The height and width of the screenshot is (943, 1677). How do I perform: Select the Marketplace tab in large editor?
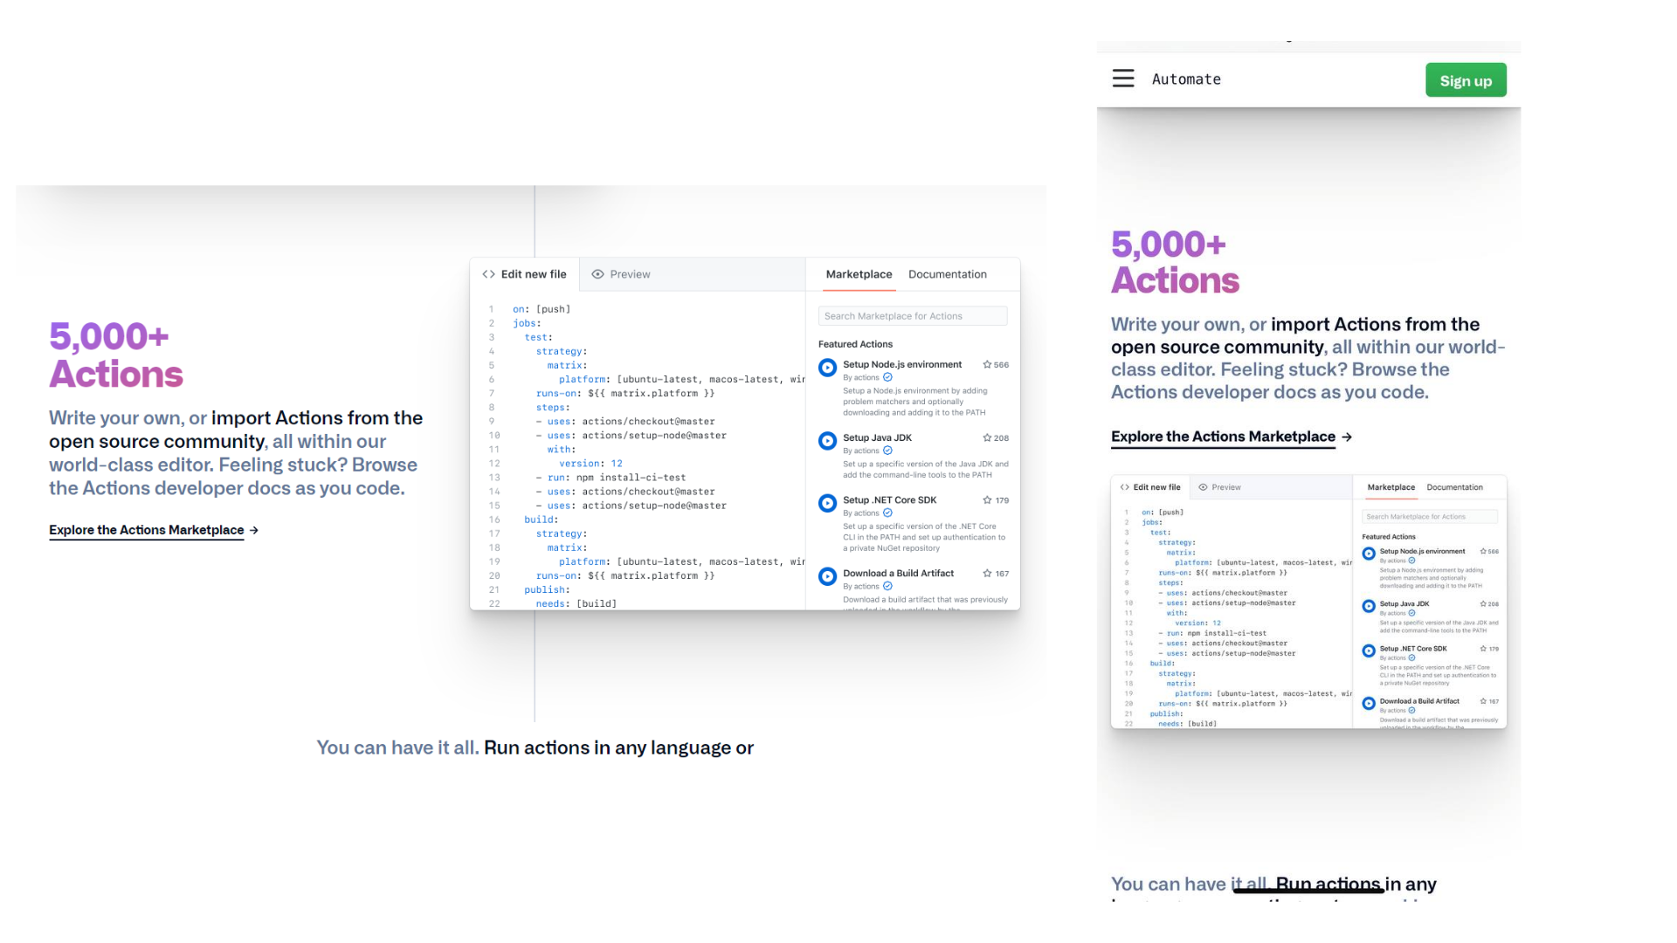[x=859, y=274]
